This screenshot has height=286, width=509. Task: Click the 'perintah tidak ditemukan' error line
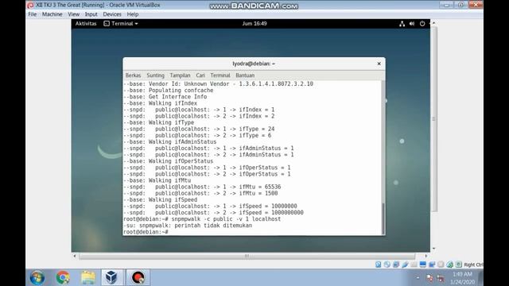[188, 226]
